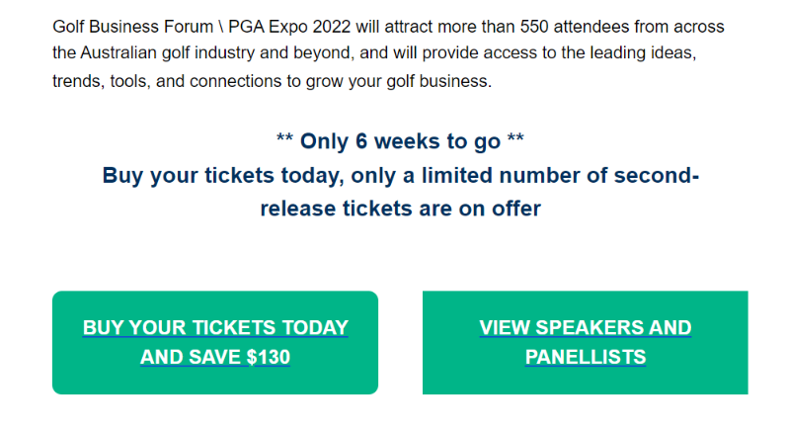Click the paragraph line starting 'the Australian golf industry'

pyautogui.click(x=374, y=53)
